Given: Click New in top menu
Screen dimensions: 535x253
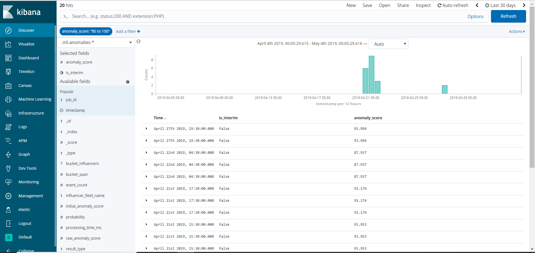Looking at the screenshot, I should tap(351, 5).
